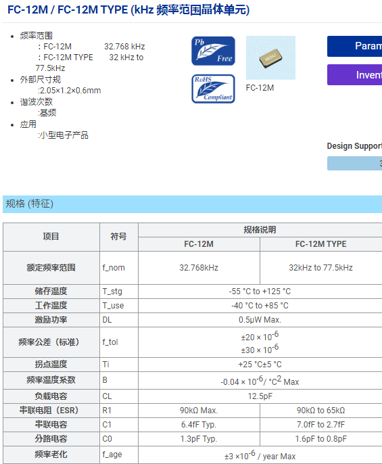Click the 规格 (特征) section header bar
Viewport: 382px width, 464px height.
[192, 204]
